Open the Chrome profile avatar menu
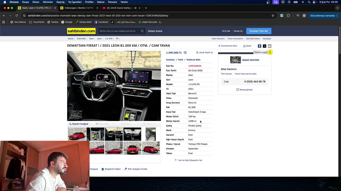This screenshot has width=341, height=191. [304, 16]
